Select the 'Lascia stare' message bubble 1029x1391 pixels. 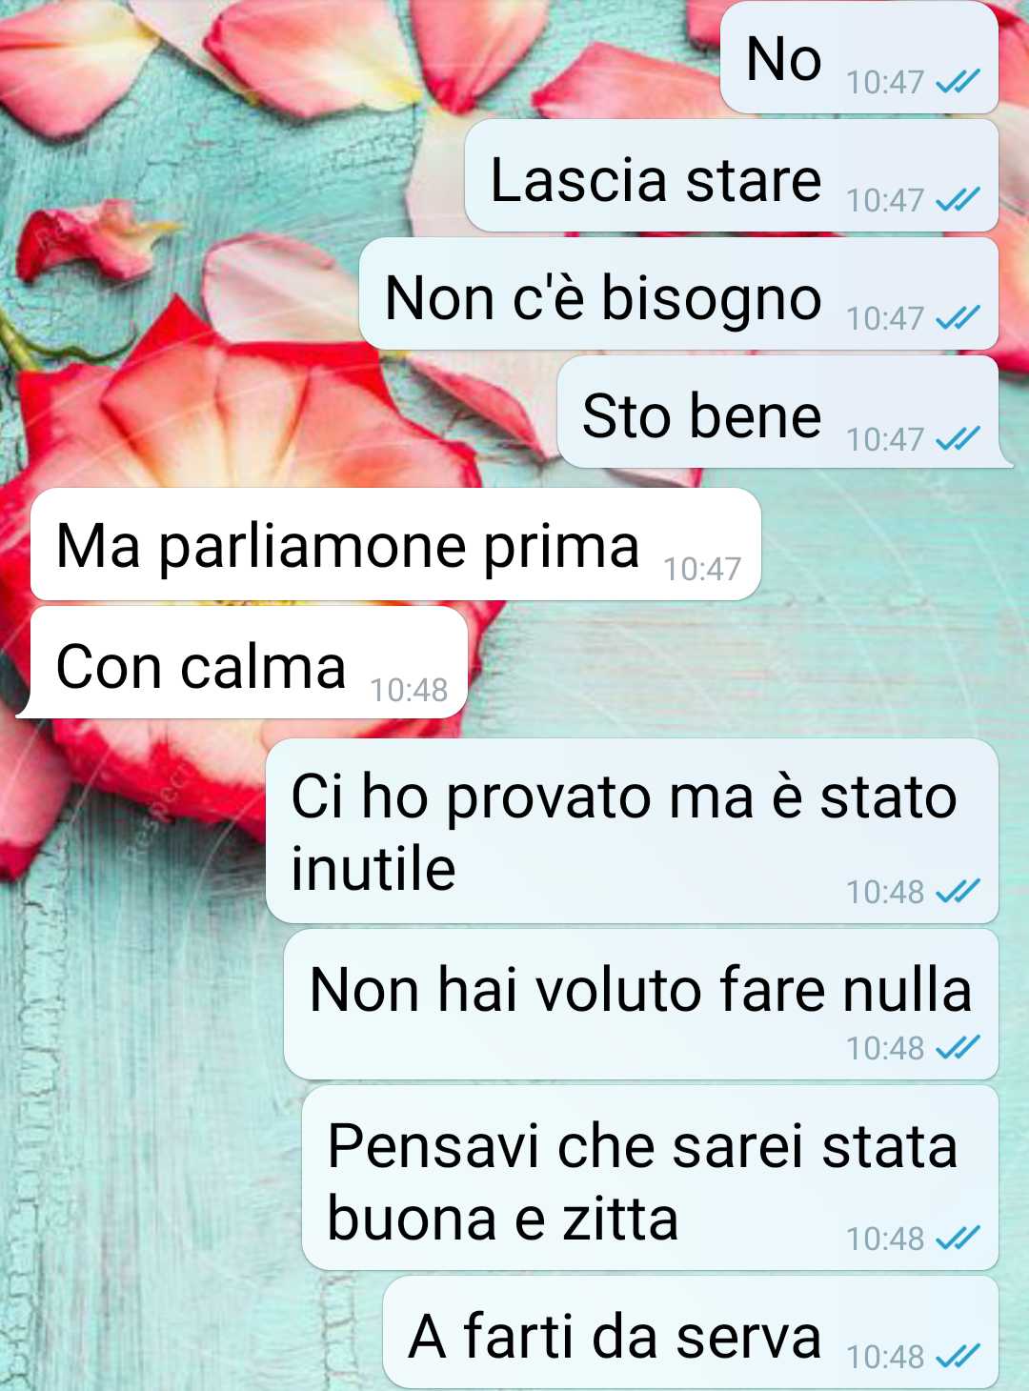pyautogui.click(x=732, y=175)
